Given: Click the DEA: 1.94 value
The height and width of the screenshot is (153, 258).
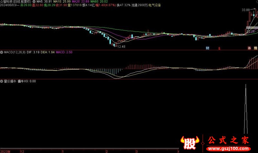Looking at the screenshot, I should pyautogui.click(x=47, y=52).
